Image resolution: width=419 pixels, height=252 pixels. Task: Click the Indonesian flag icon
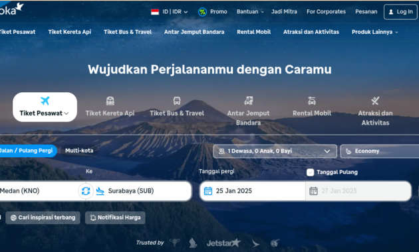155,12
